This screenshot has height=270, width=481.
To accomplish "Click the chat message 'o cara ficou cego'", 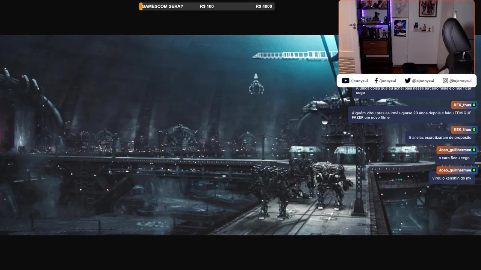I will click(x=454, y=158).
